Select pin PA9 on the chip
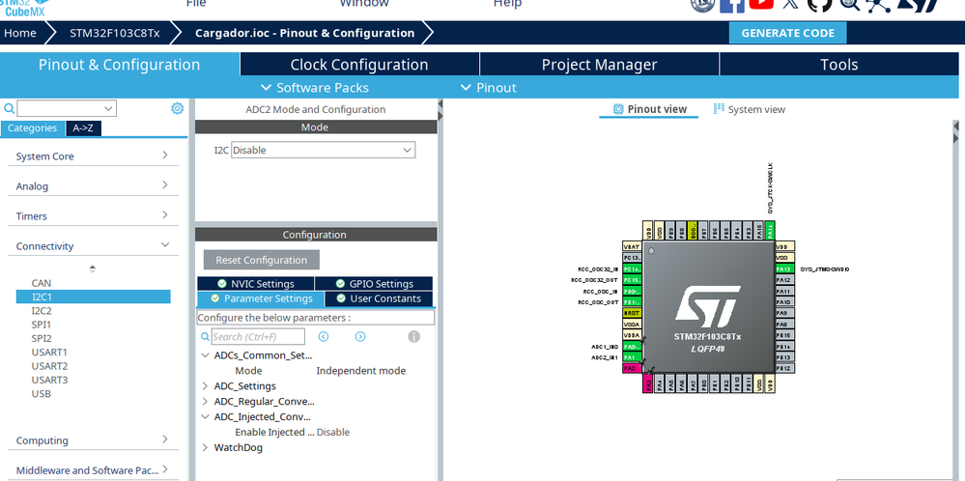The height and width of the screenshot is (481, 965). tap(785, 313)
